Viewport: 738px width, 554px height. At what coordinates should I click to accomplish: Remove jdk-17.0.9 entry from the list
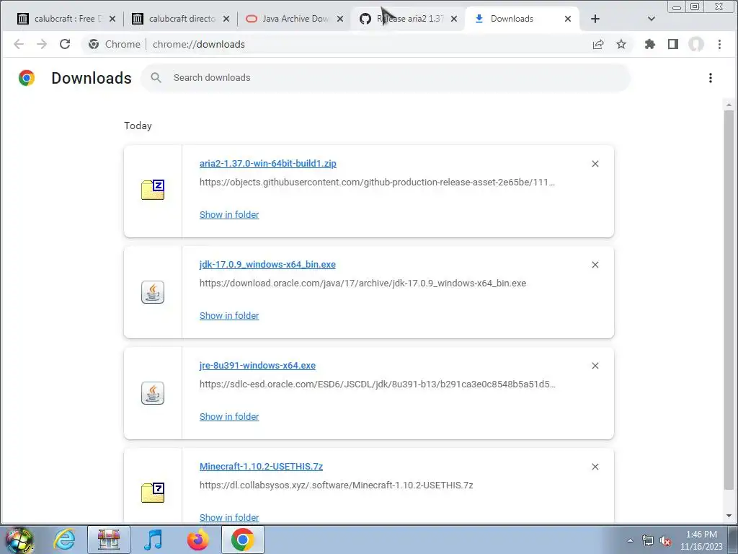(x=595, y=265)
